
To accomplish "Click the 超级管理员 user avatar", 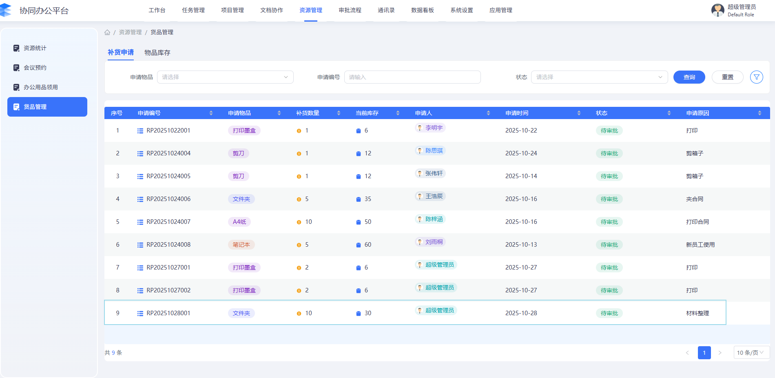I will coord(717,10).
